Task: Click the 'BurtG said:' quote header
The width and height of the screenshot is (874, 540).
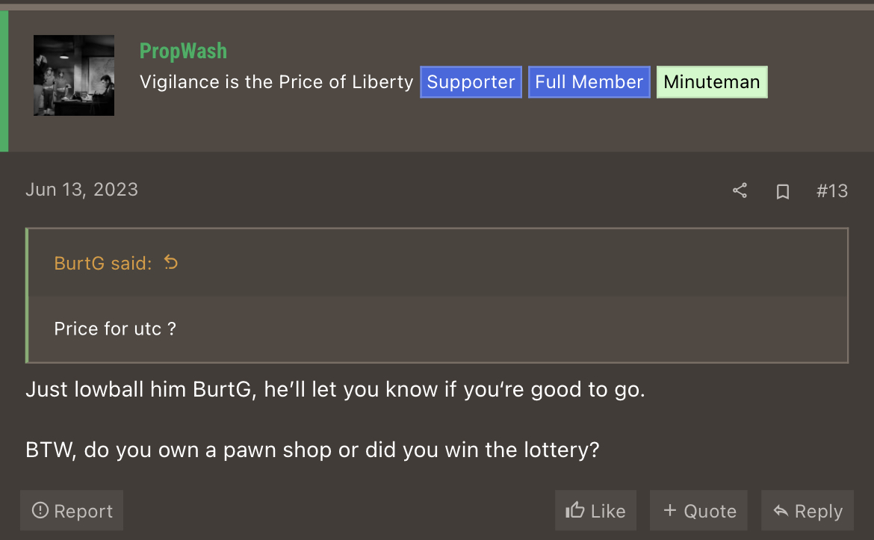Action: pos(103,263)
